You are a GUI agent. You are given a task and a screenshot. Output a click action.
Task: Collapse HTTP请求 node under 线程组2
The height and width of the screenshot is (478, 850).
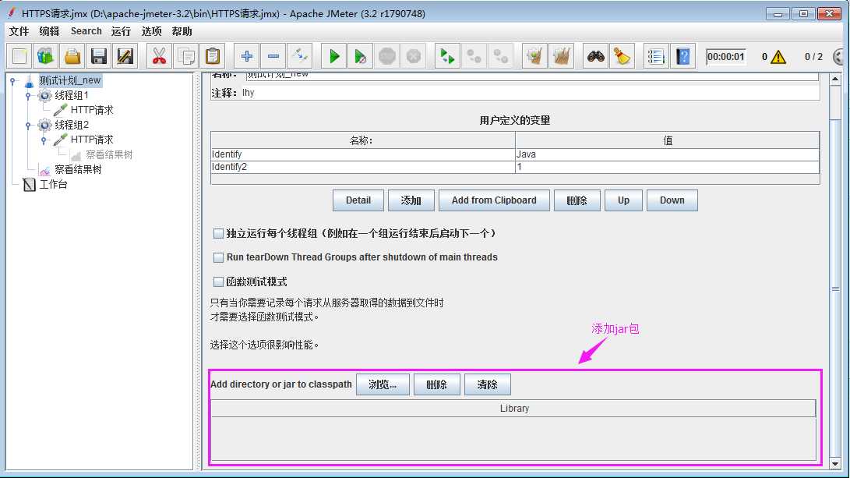click(44, 140)
